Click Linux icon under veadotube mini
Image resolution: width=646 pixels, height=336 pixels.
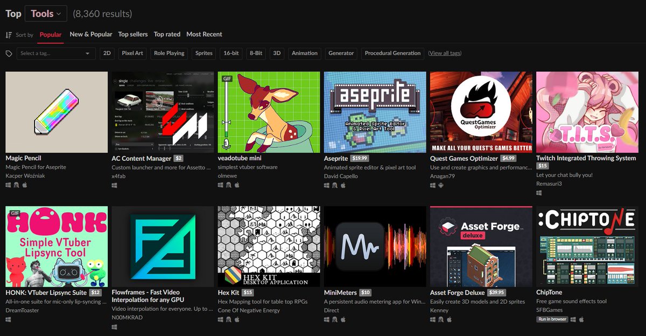[229, 185]
